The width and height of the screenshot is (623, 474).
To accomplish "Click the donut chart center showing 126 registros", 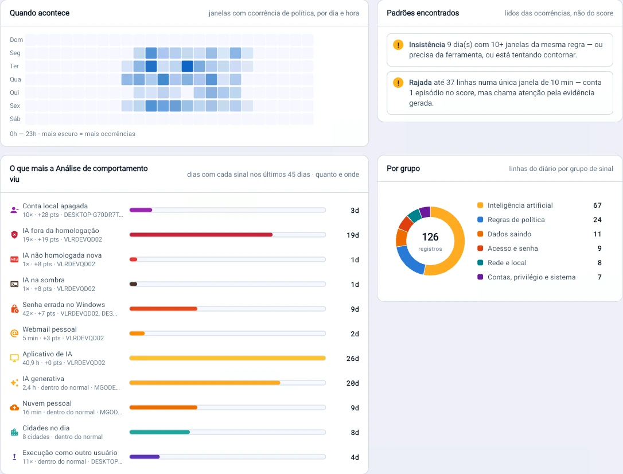I will (x=430, y=241).
